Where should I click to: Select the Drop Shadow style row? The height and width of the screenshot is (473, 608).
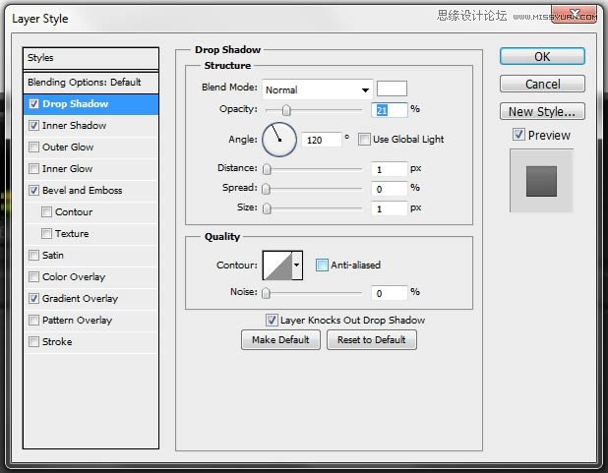click(91, 104)
